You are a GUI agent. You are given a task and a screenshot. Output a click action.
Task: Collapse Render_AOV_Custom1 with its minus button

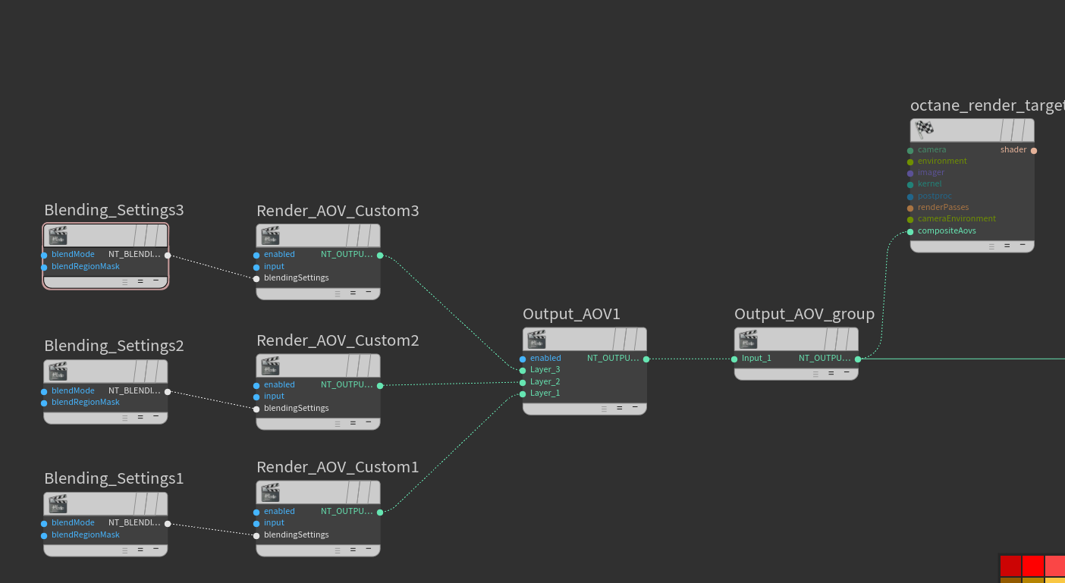[368, 549]
